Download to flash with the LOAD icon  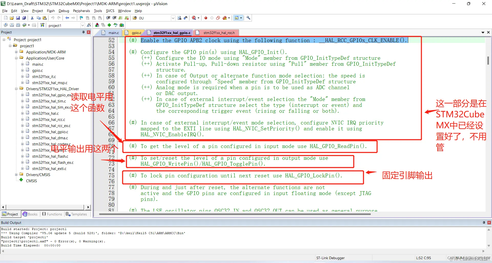pos(42,25)
